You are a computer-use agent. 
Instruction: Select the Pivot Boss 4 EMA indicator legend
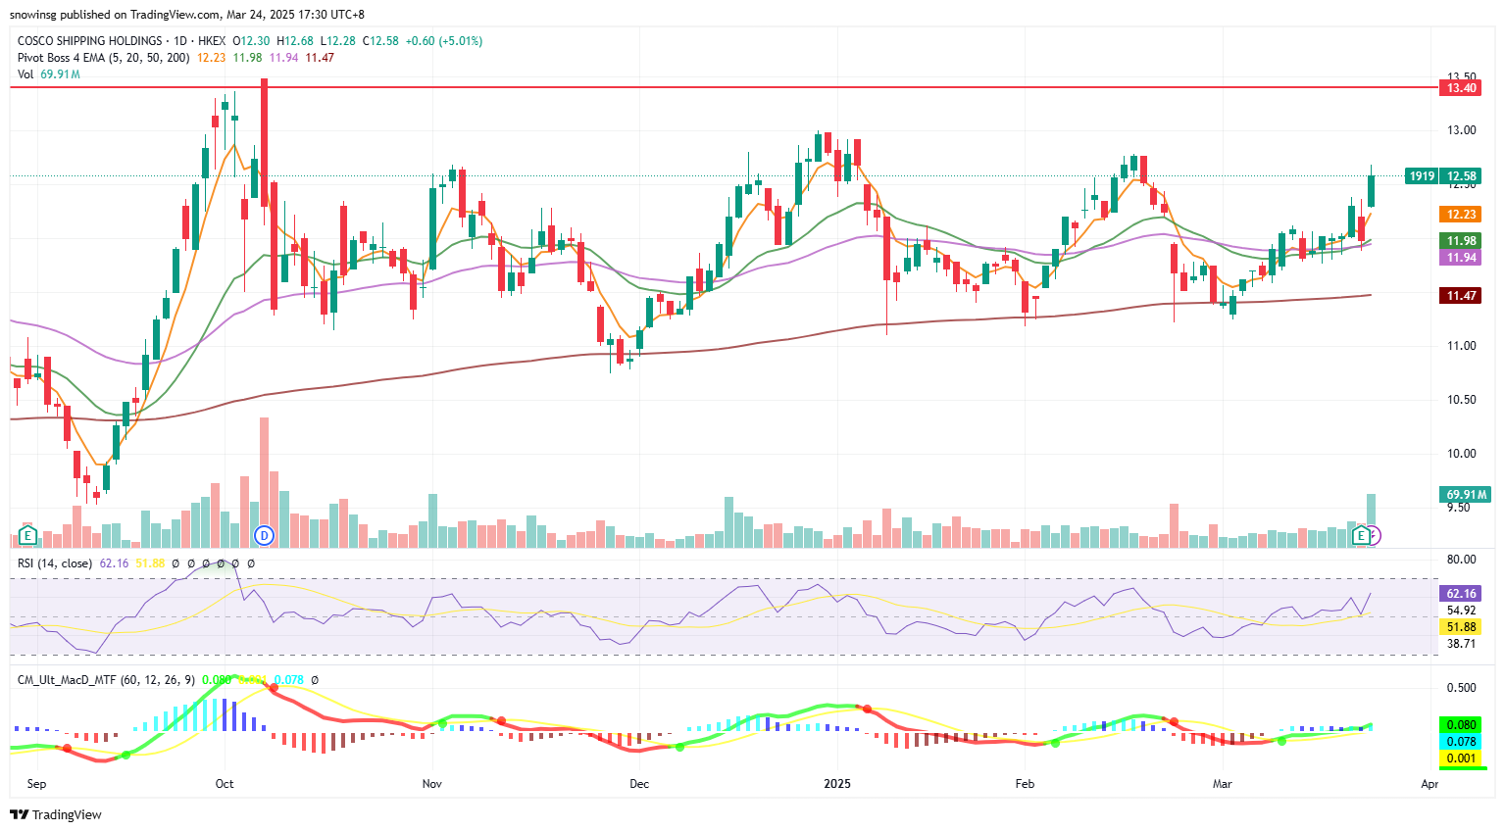[104, 58]
